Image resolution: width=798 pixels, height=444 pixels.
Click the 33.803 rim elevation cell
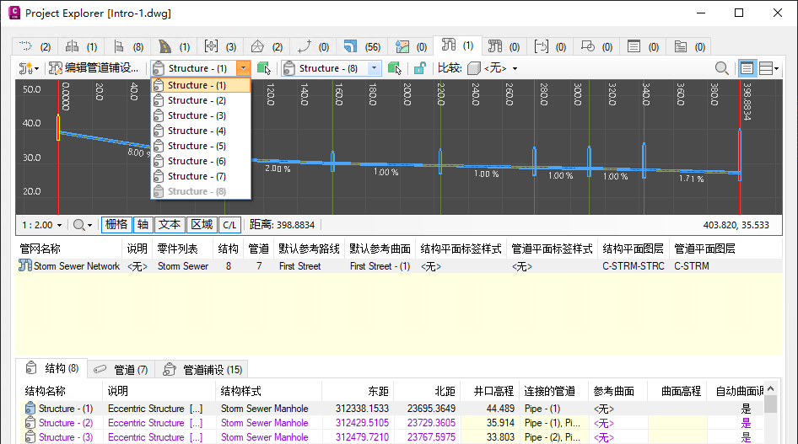coord(489,437)
